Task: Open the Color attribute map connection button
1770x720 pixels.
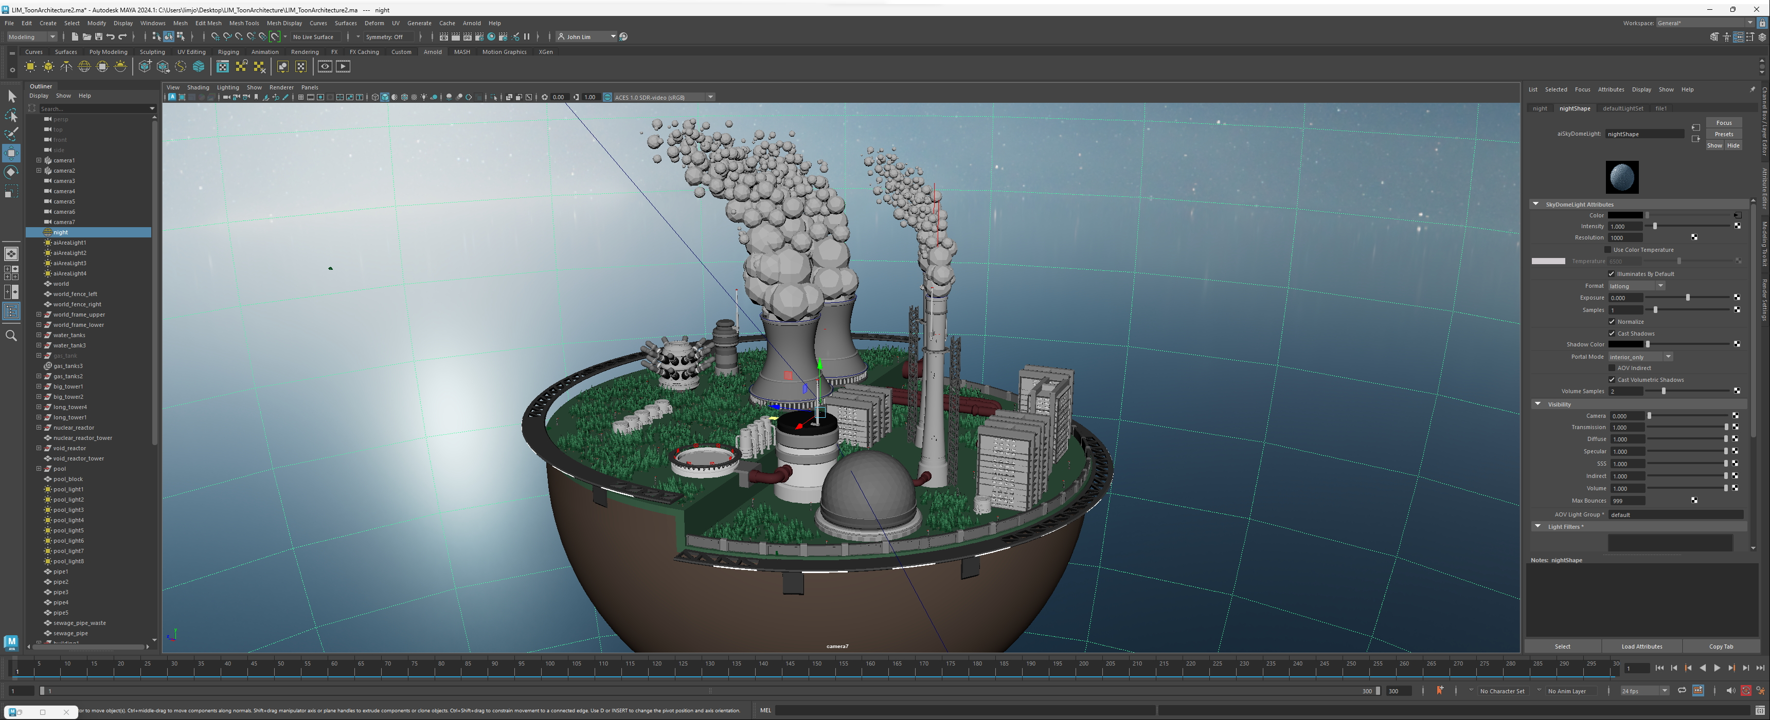Action: point(1737,215)
